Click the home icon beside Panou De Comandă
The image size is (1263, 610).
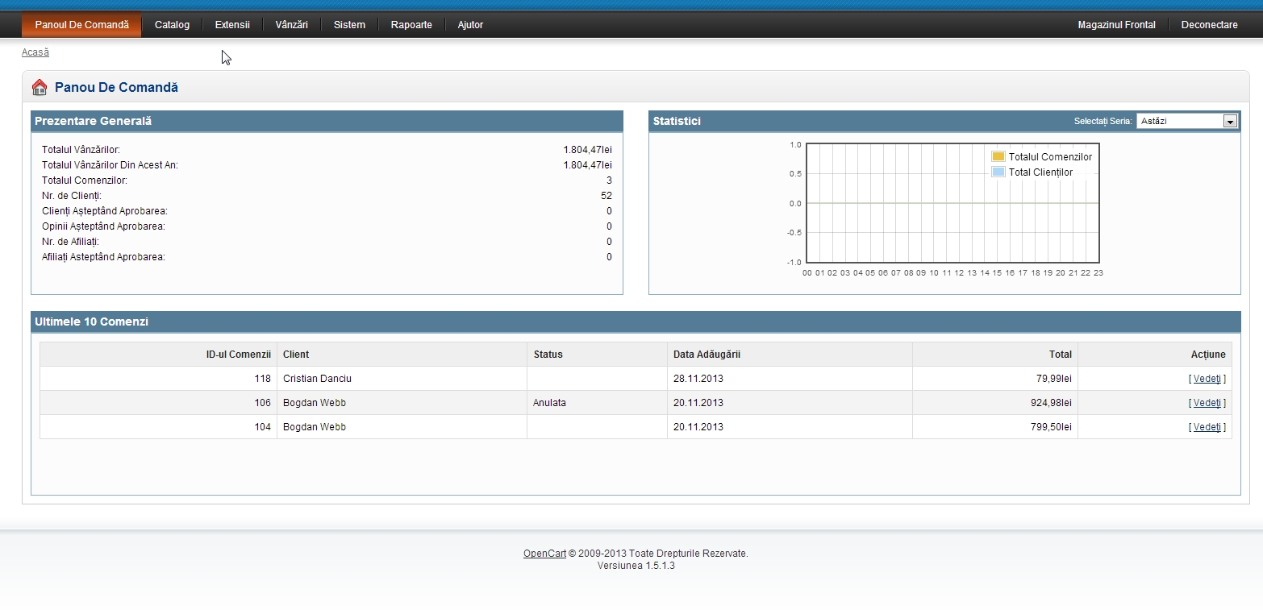pyautogui.click(x=40, y=88)
